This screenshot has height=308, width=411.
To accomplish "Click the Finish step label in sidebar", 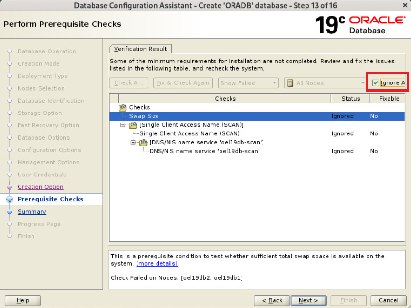I will (26, 236).
